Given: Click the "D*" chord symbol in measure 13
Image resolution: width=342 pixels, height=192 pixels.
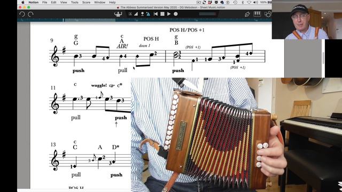Looking at the screenshot, I should tap(115, 147).
